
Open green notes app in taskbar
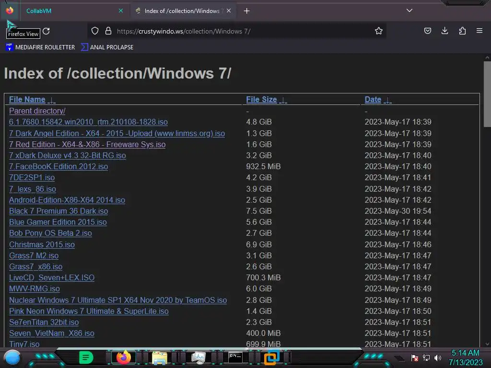tap(86, 357)
